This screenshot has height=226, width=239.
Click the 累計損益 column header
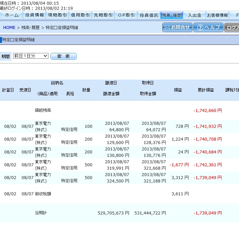206,90
